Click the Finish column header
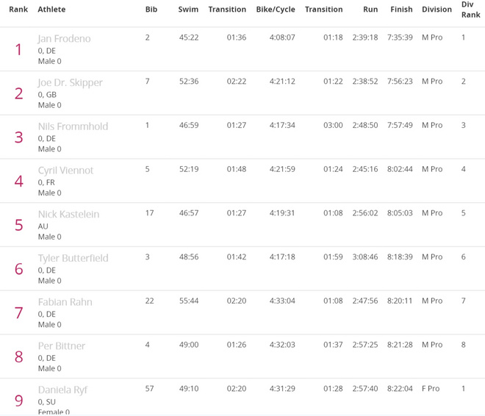485x416 pixels. 401,10
